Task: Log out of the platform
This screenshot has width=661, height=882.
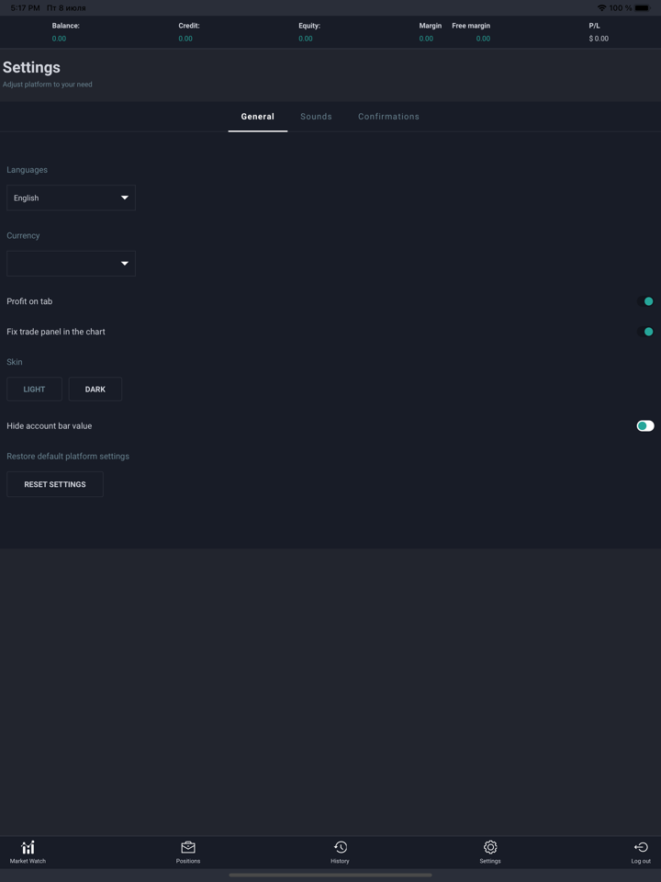Action: 640,852
